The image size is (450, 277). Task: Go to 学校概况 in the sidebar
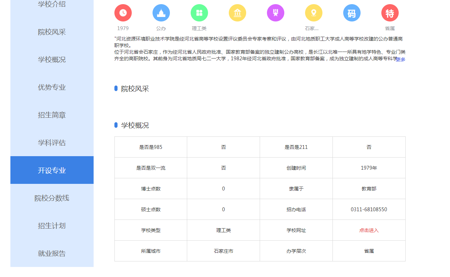coord(52,60)
